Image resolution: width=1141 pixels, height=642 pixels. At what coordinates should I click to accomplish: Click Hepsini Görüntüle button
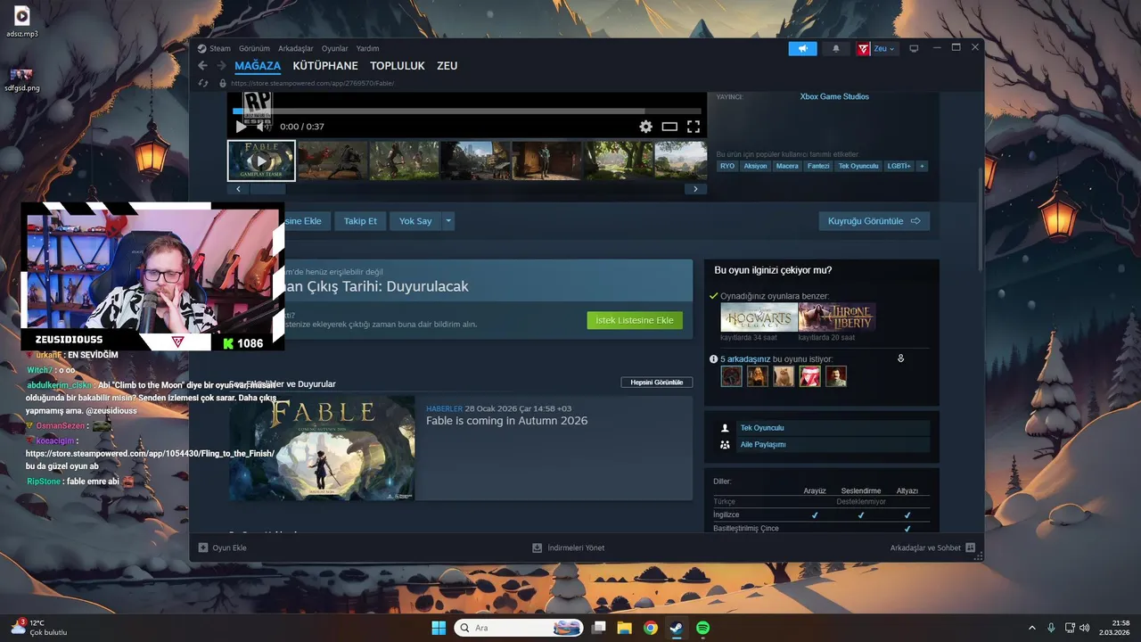(x=656, y=383)
